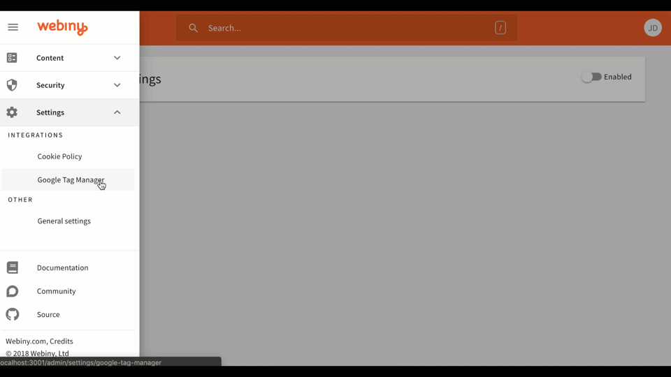Click the Community chat bubble icon
This screenshot has width=671, height=377.
click(13, 291)
